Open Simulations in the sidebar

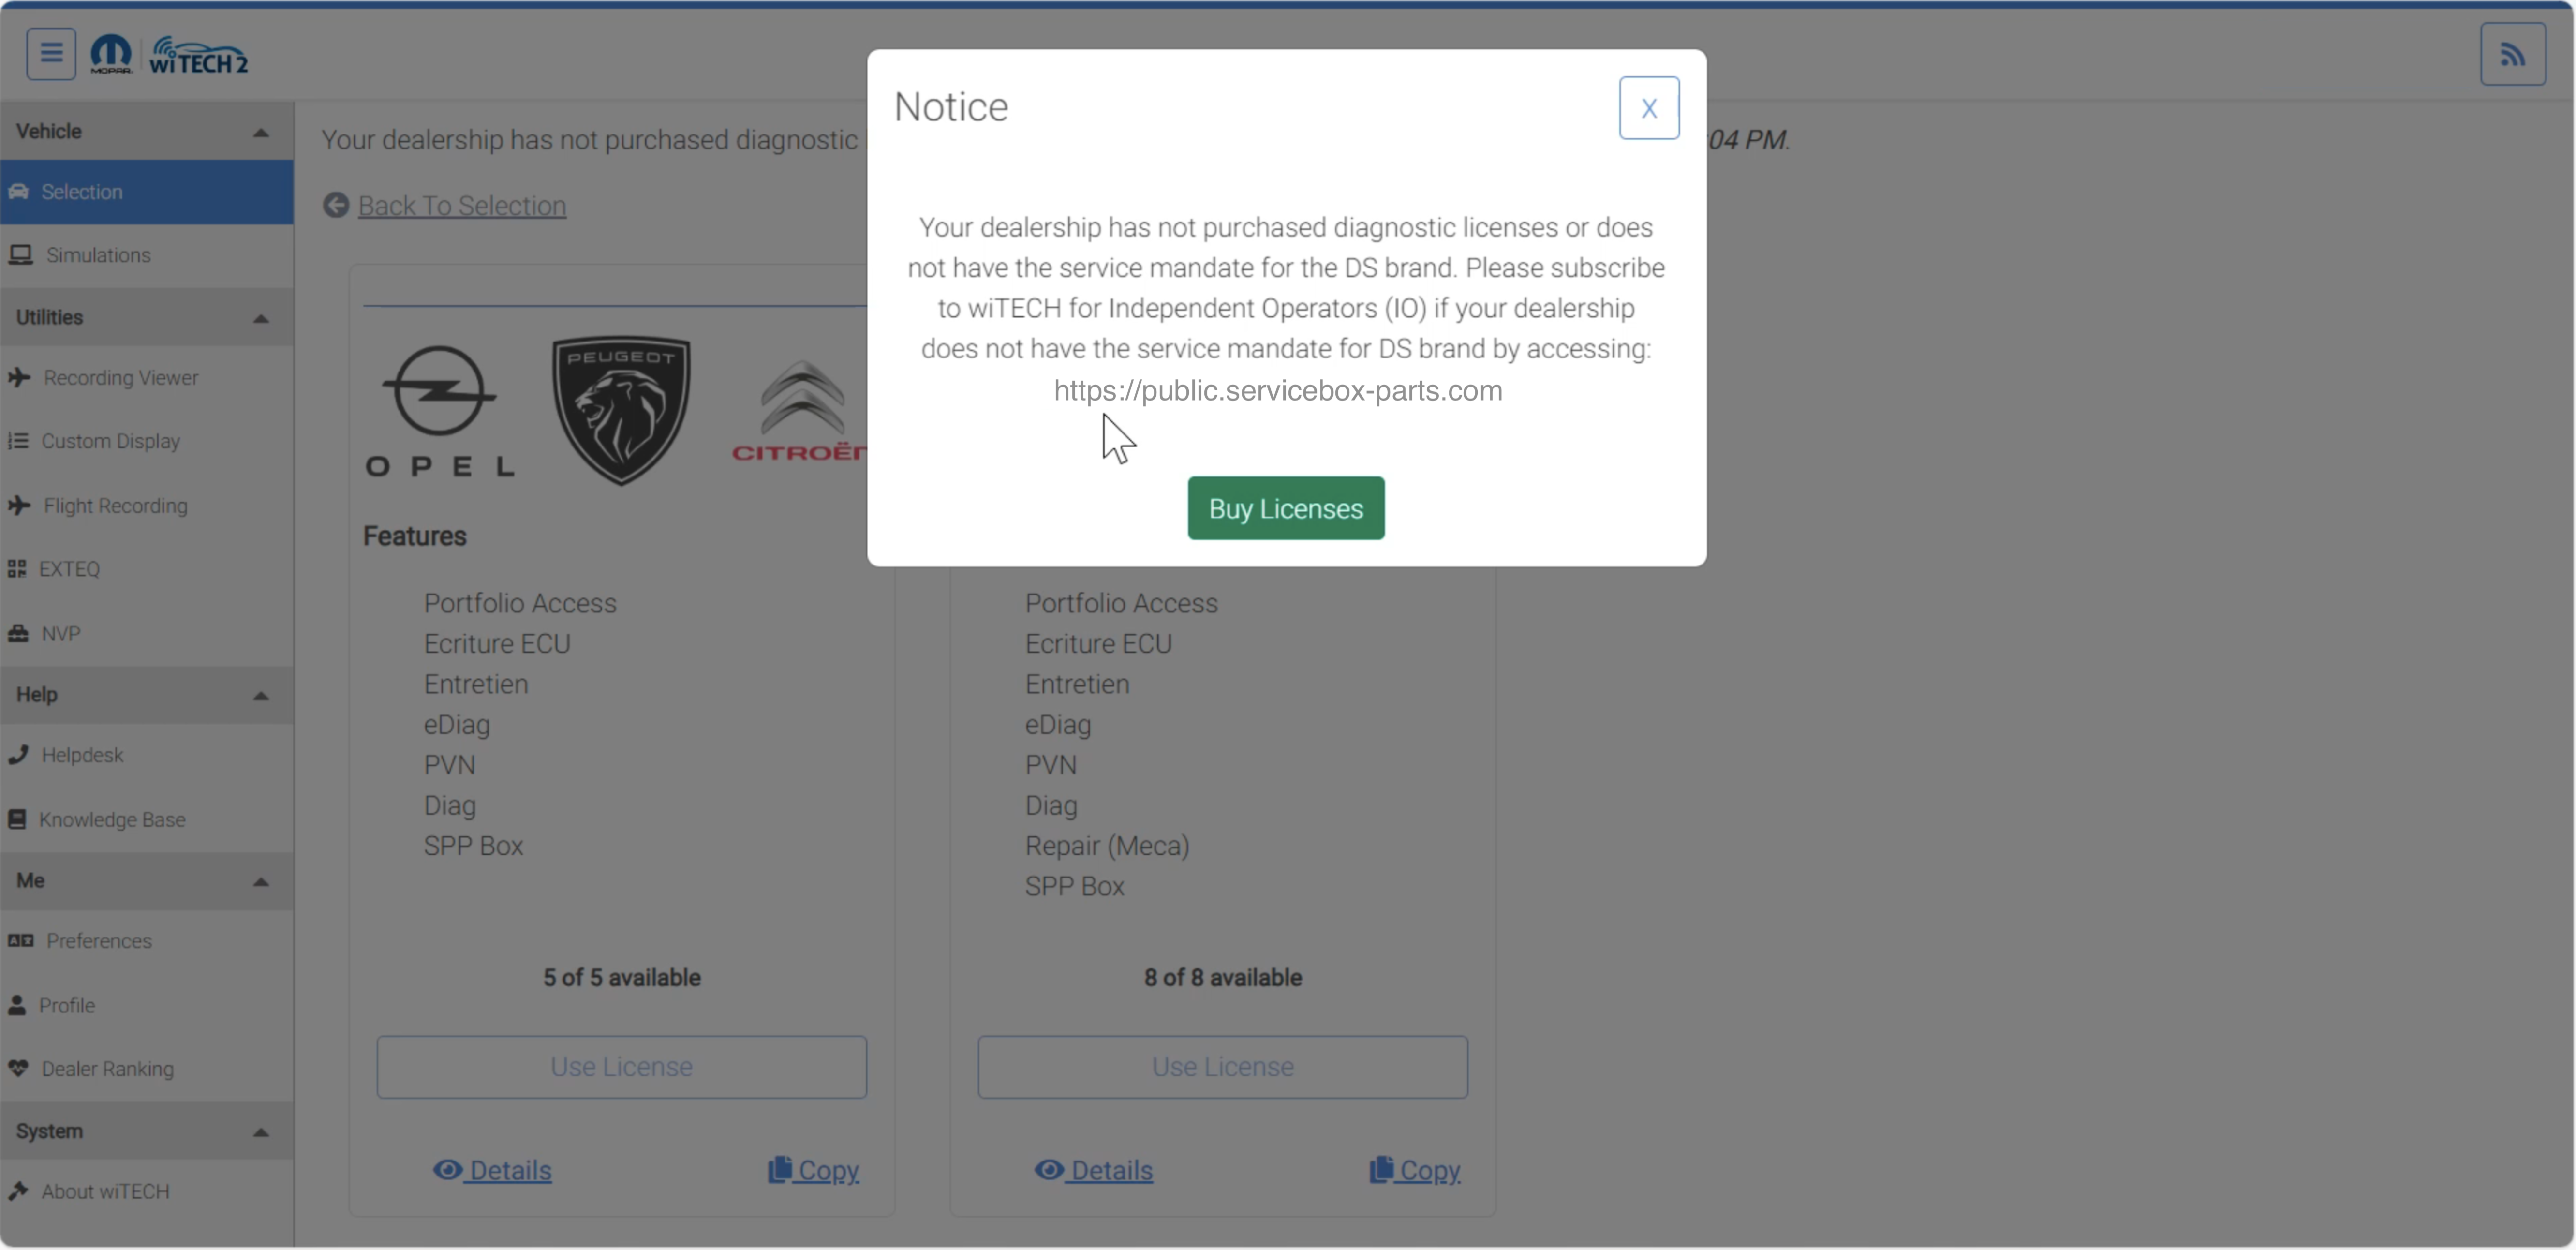coord(147,255)
